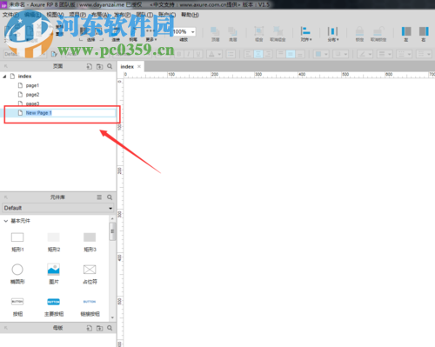The width and height of the screenshot is (435, 347).
Task: Click the widget library scrollbar thumb
Action: coord(112,231)
